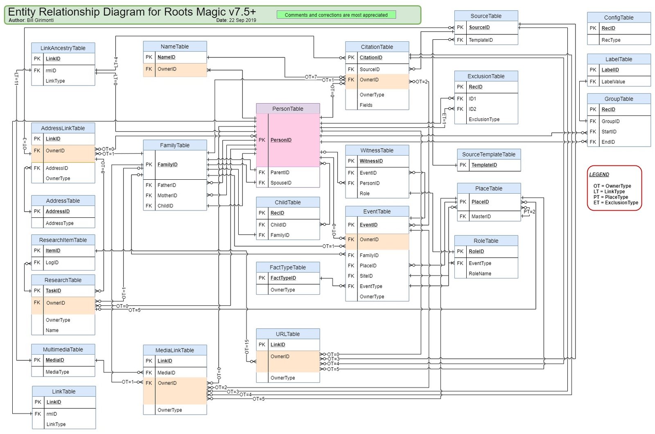This screenshot has height=434, width=655.
Task: Select the LinkAncestryTable header
Action: point(63,48)
